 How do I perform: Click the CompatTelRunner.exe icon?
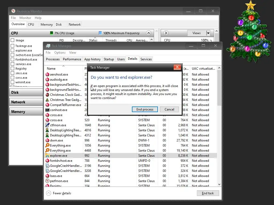click(x=47, y=105)
